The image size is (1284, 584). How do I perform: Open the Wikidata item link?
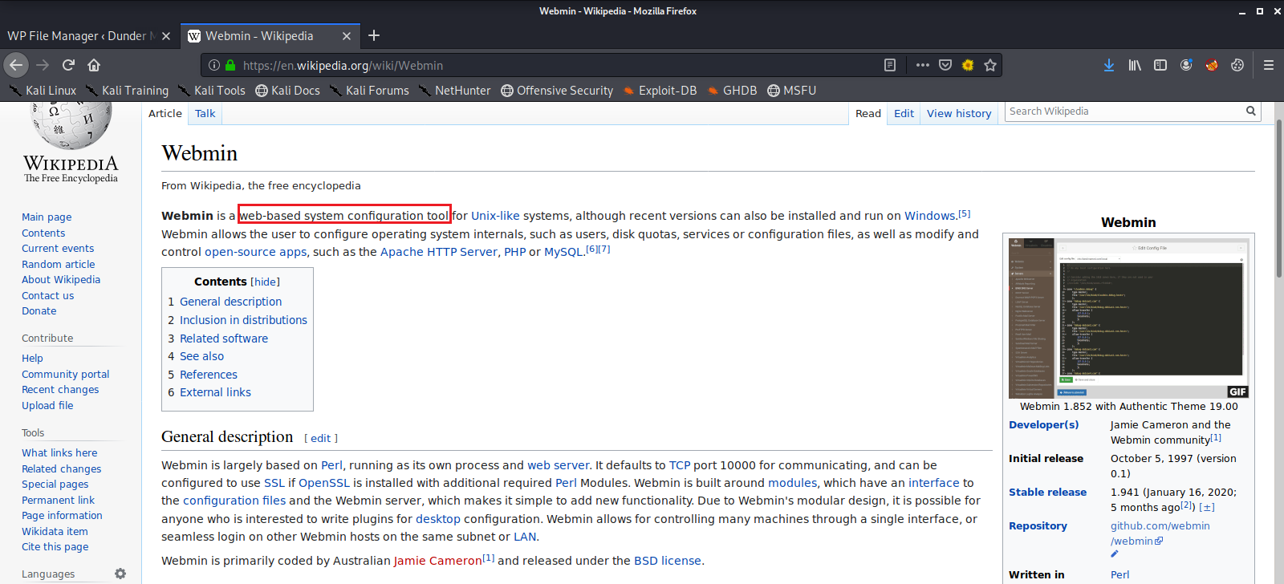click(x=55, y=531)
